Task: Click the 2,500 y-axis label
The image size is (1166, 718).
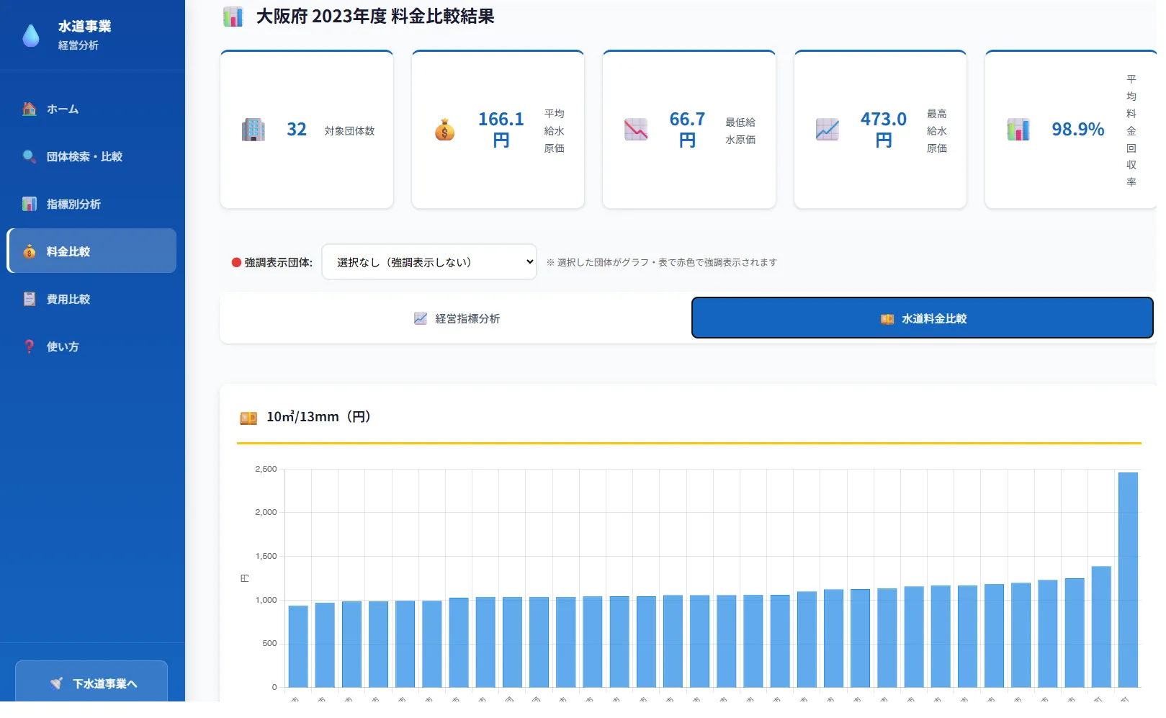Action: [266, 469]
